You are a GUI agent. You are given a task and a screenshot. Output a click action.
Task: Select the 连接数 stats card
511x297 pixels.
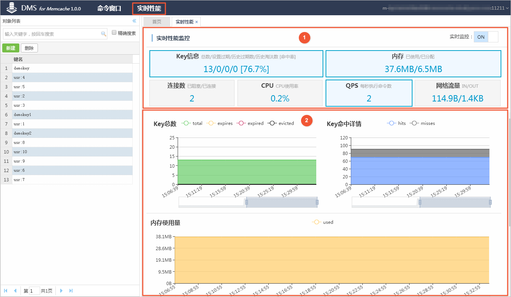click(x=192, y=93)
